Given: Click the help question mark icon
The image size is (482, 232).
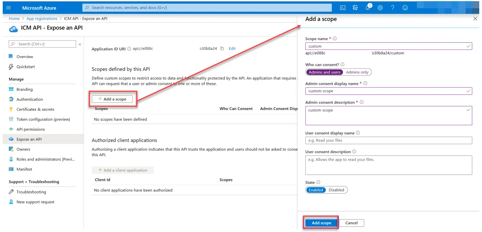Looking at the screenshot, I should coord(393,8).
